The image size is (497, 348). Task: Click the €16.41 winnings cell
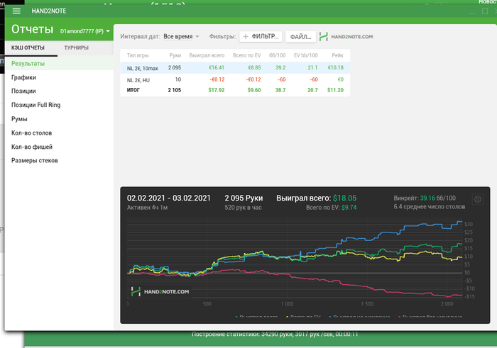[217, 68]
